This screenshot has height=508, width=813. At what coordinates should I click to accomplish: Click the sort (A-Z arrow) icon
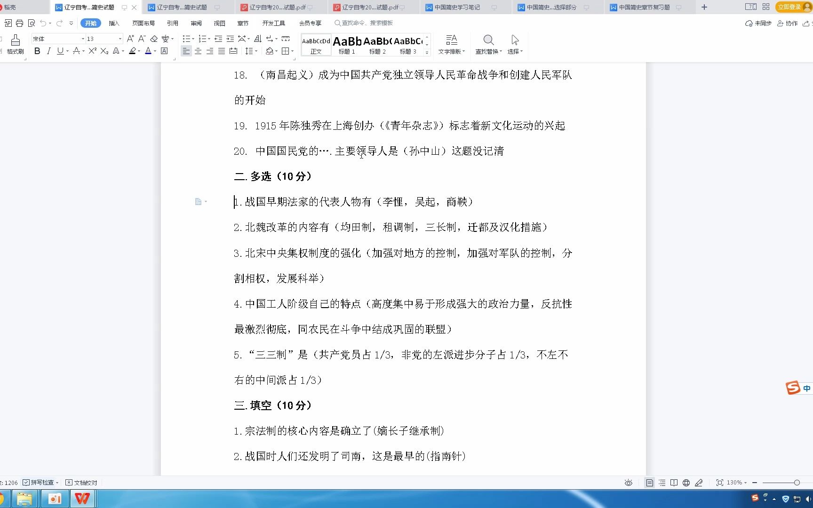coord(258,39)
